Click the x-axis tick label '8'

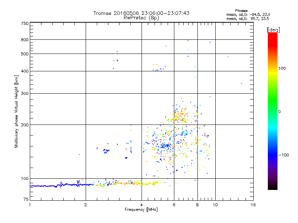[197, 205]
